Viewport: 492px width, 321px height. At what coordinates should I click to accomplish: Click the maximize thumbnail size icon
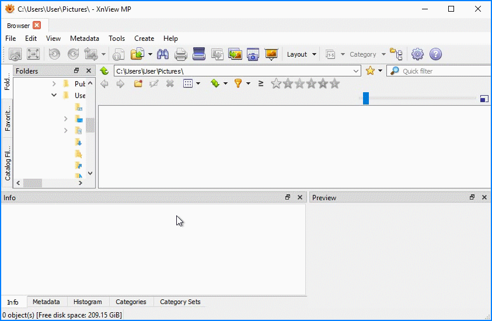tap(484, 99)
